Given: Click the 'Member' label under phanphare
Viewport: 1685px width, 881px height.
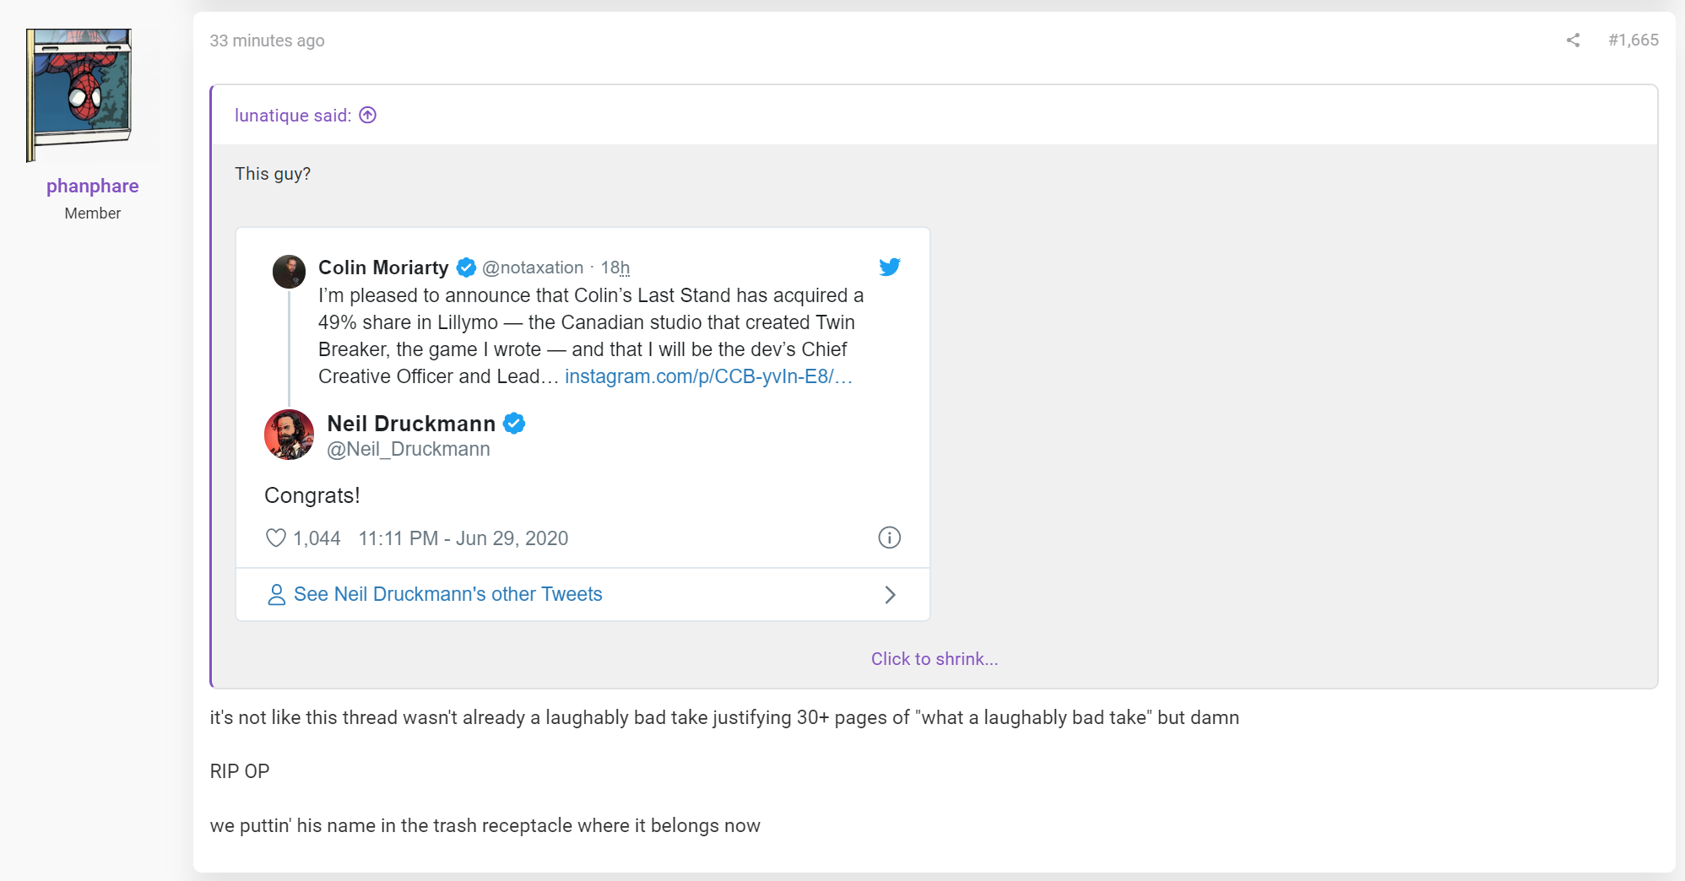Looking at the screenshot, I should click(93, 213).
